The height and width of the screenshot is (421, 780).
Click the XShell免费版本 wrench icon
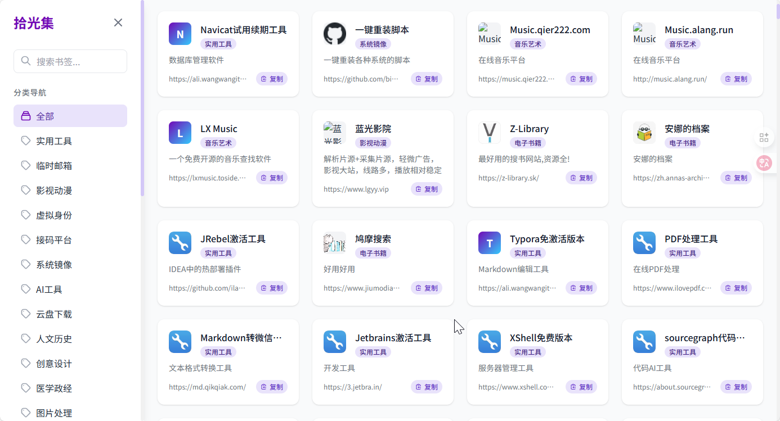click(x=490, y=342)
